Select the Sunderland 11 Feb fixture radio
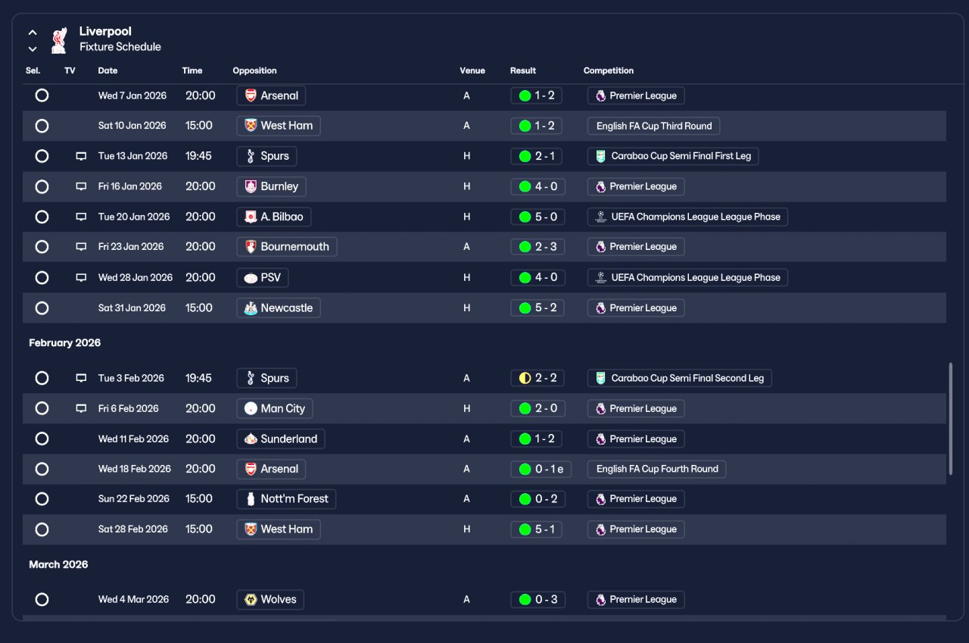969x643 pixels. coord(42,439)
